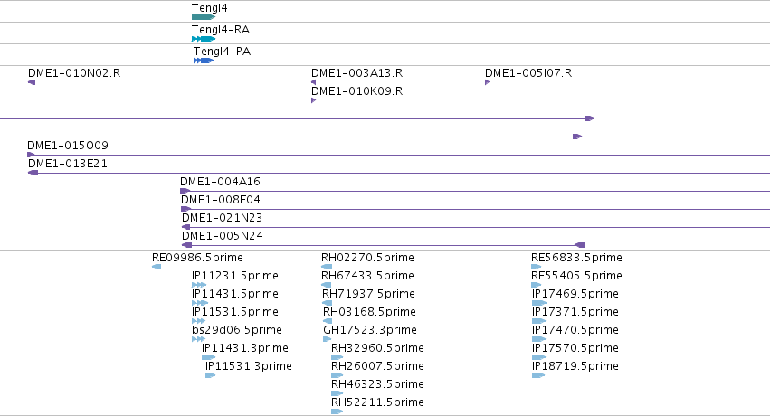This screenshot has height=416, width=770.
Task: Click the bs29d06.5prime EST arrows
Action: click(198, 338)
